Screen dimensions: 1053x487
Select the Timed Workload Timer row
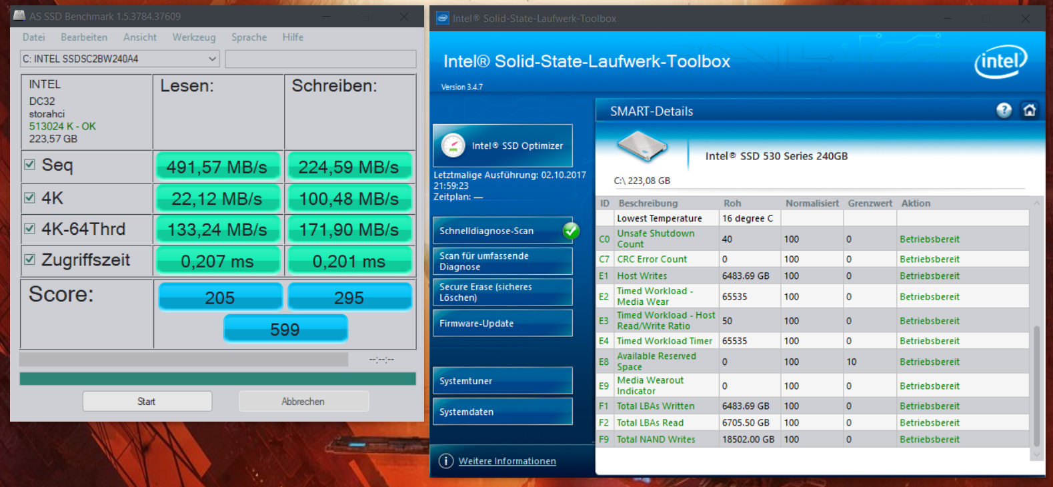[813, 341]
